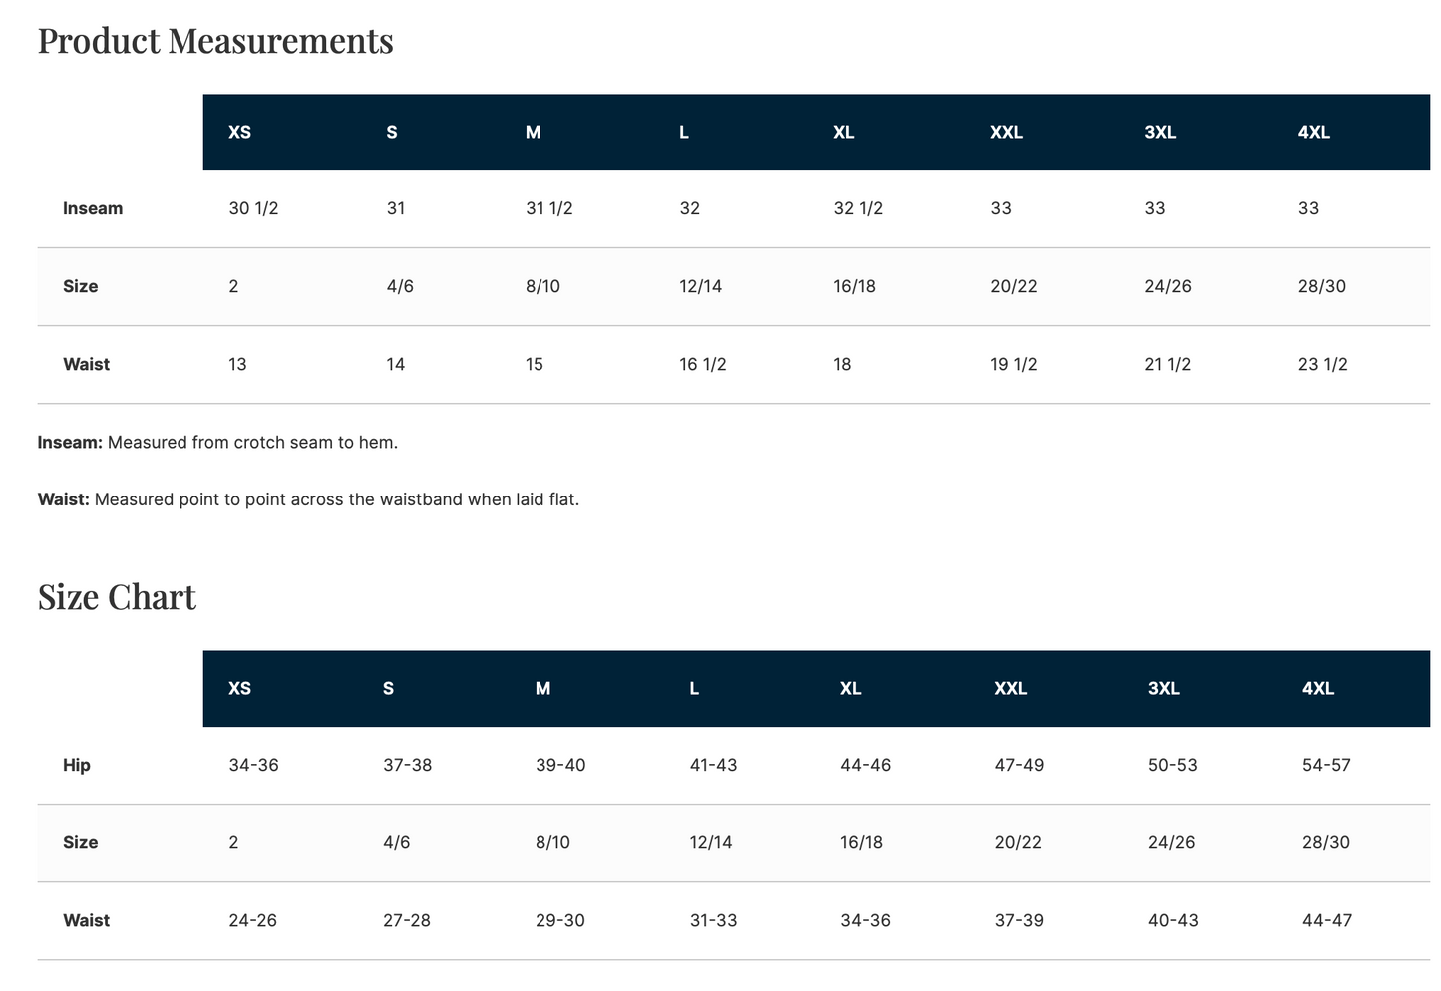
Task: Select the 16 1/2 waist measurement cell
Action: coord(703,364)
